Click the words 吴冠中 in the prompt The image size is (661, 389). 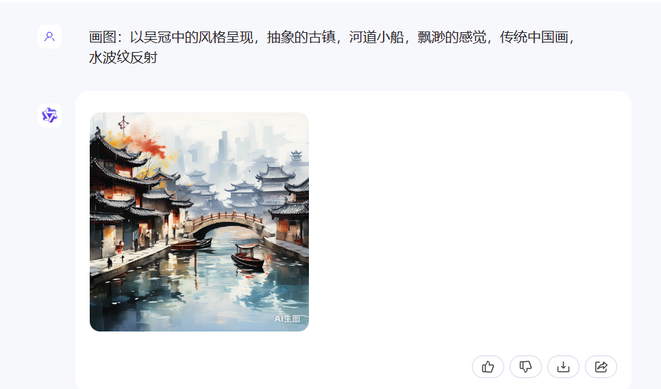pos(164,37)
